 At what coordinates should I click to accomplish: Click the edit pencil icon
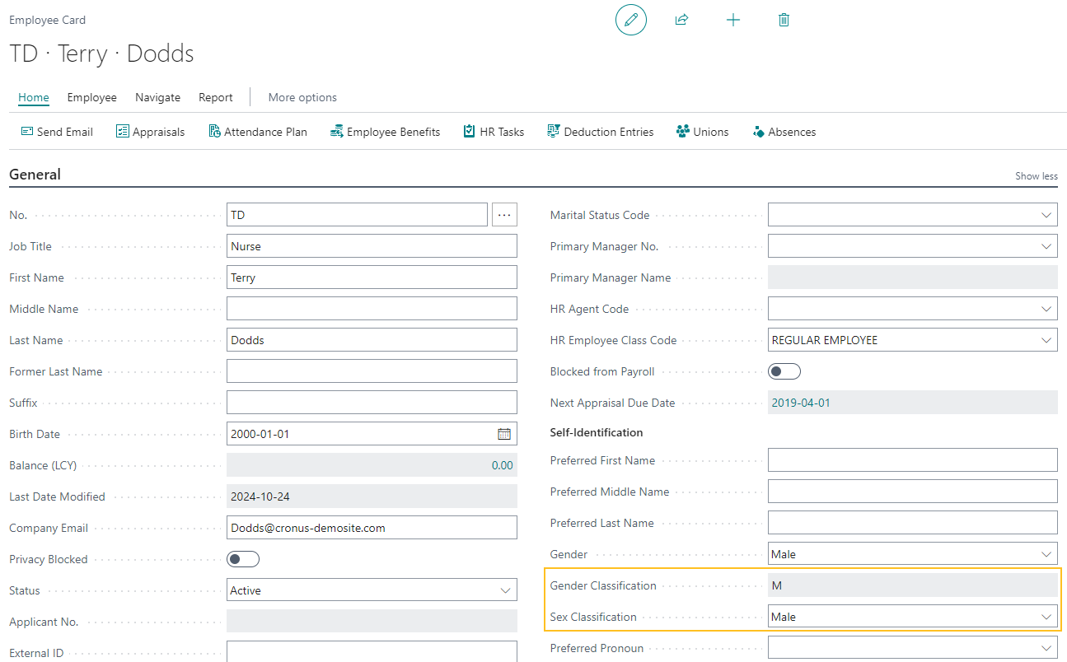[x=630, y=20]
